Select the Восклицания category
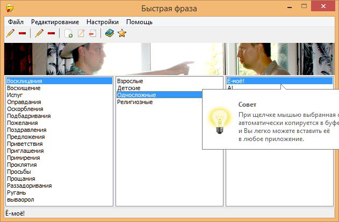This screenshot has width=339, height=222. pos(60,81)
